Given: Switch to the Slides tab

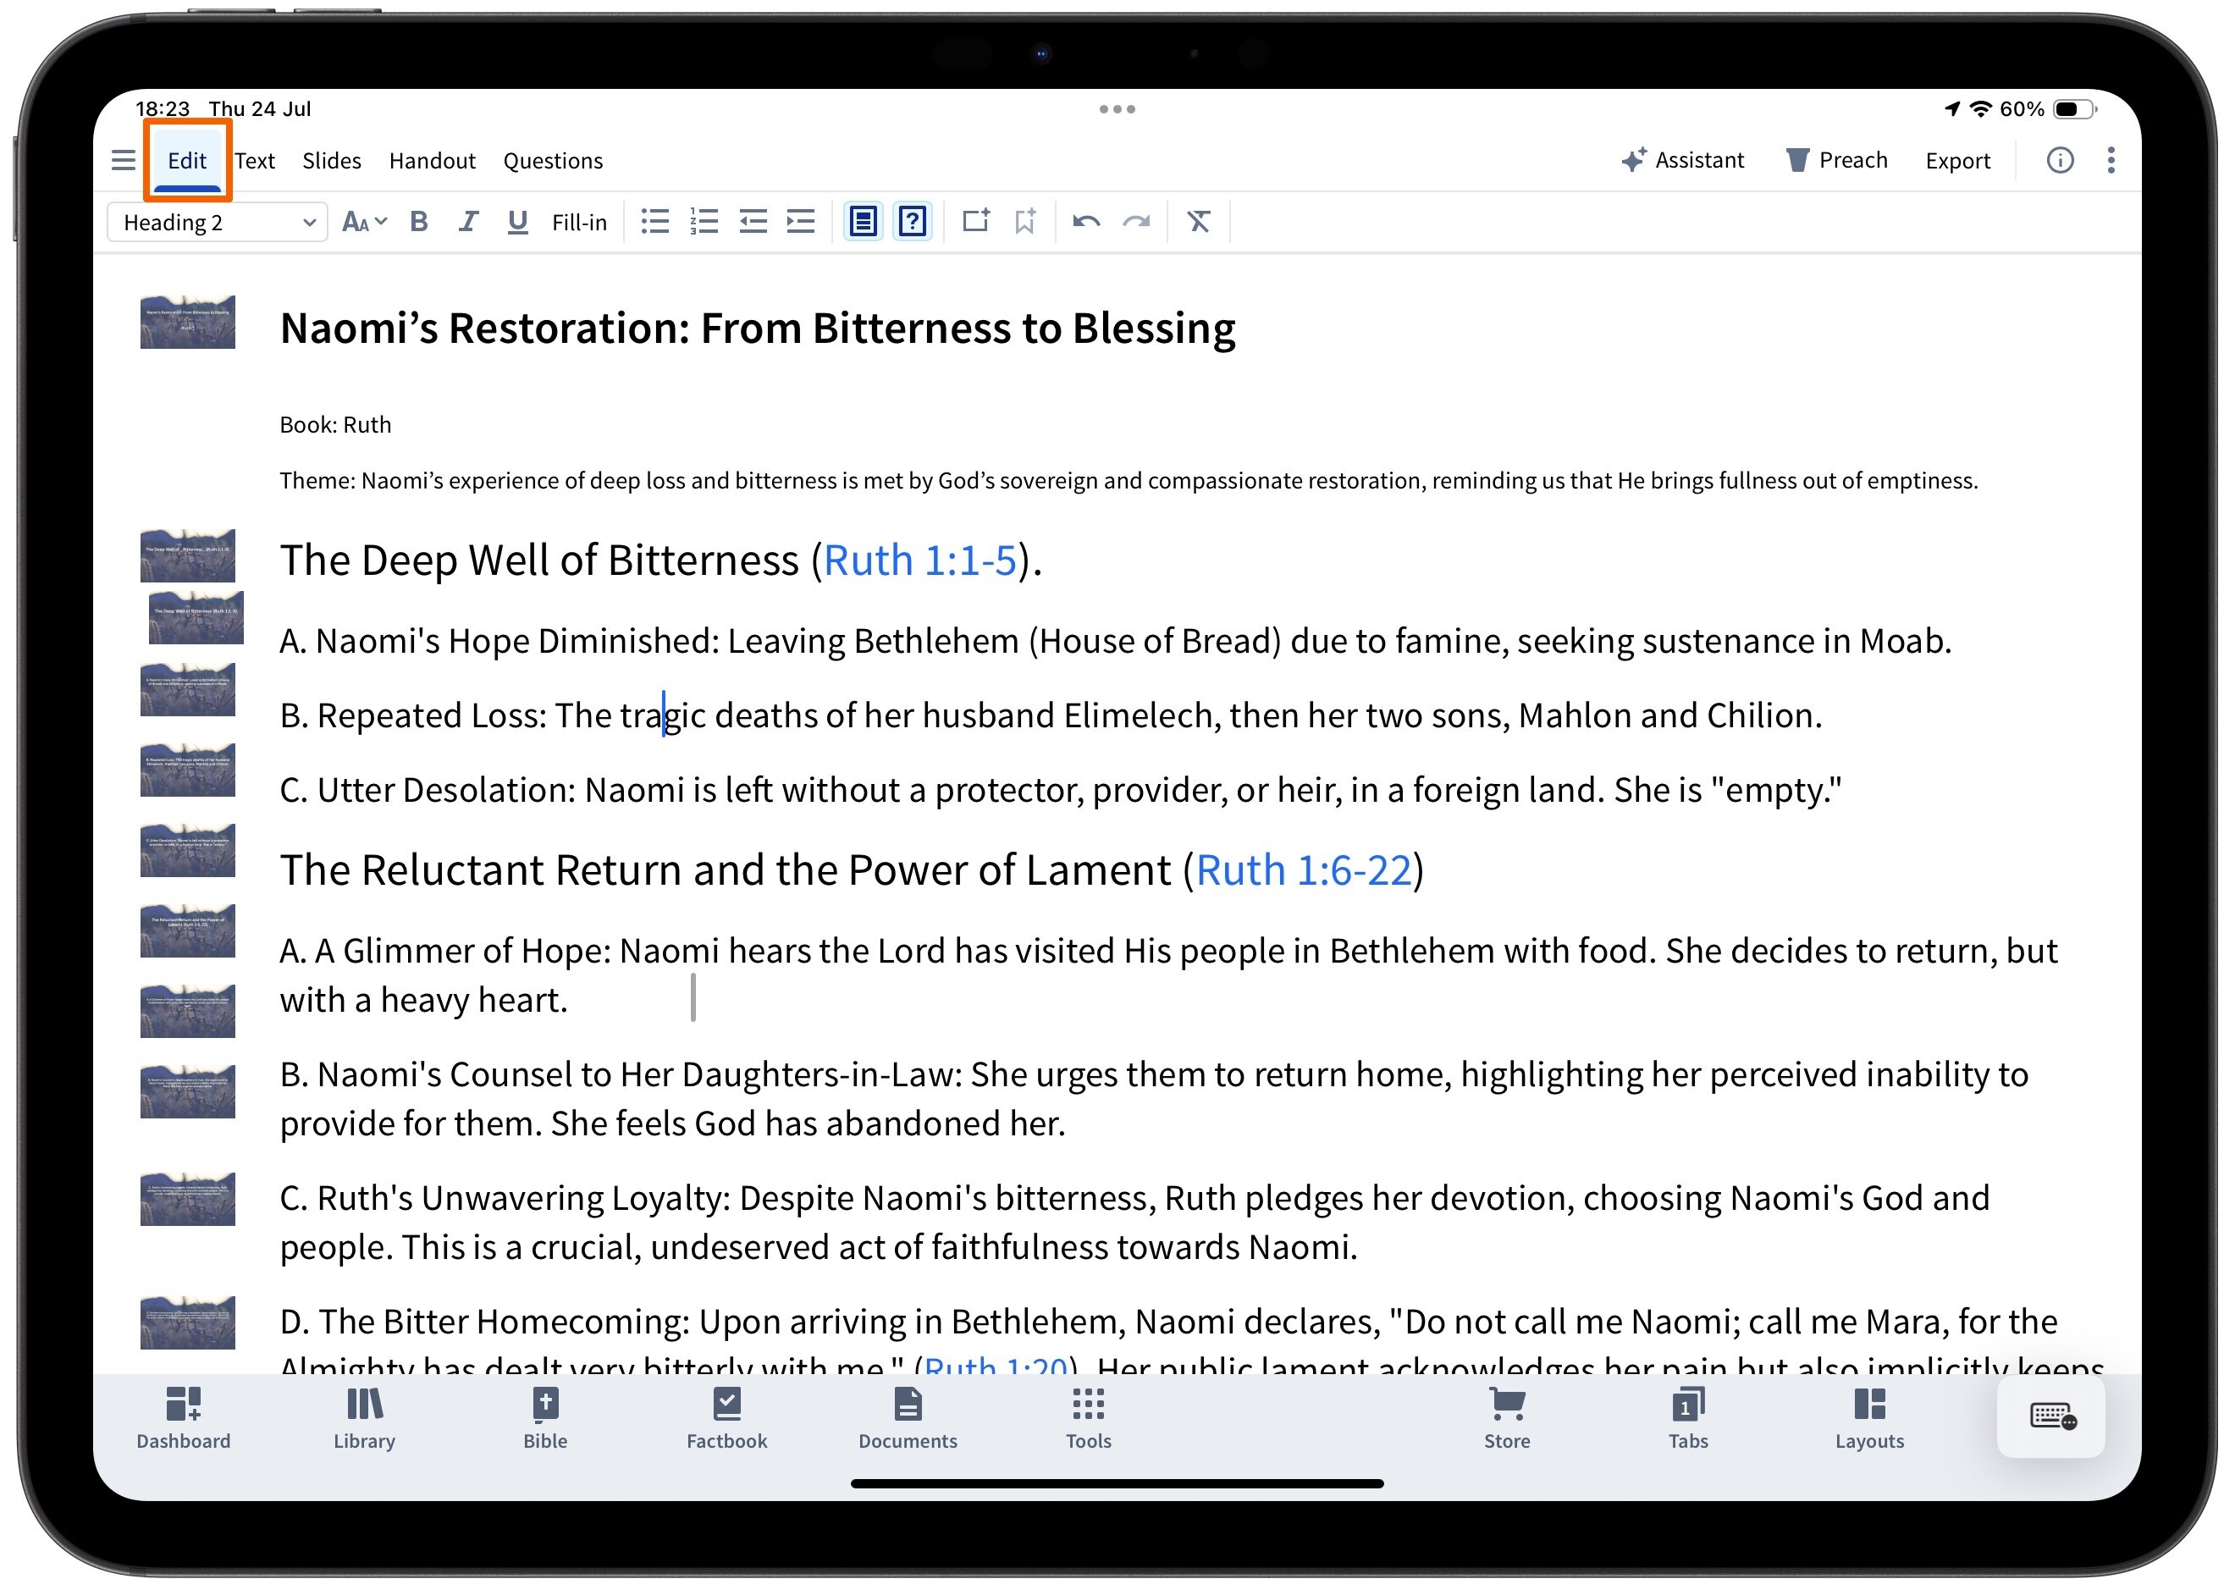Looking at the screenshot, I should click(331, 161).
